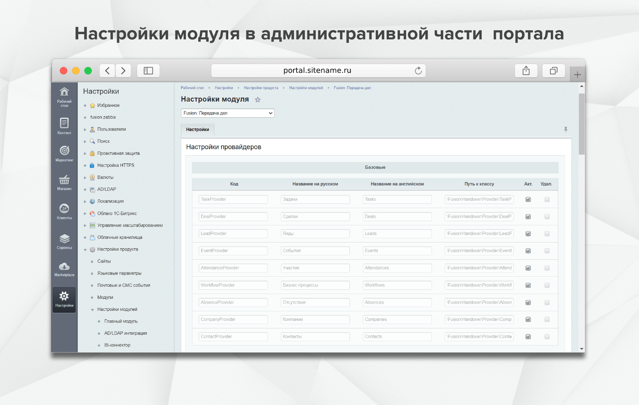Open Рабочий стол in the left sidebar
The height and width of the screenshot is (405, 639).
64,96
